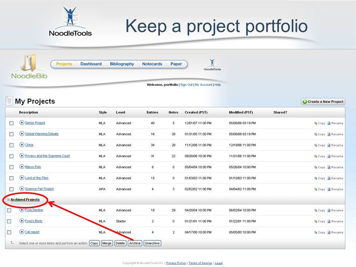Rename the Global Warming Debate project

pos(335,134)
